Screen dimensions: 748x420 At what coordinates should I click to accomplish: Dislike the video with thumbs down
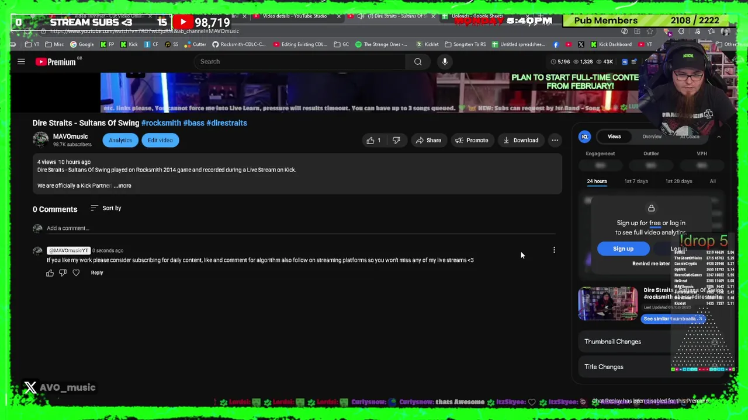[x=396, y=140]
